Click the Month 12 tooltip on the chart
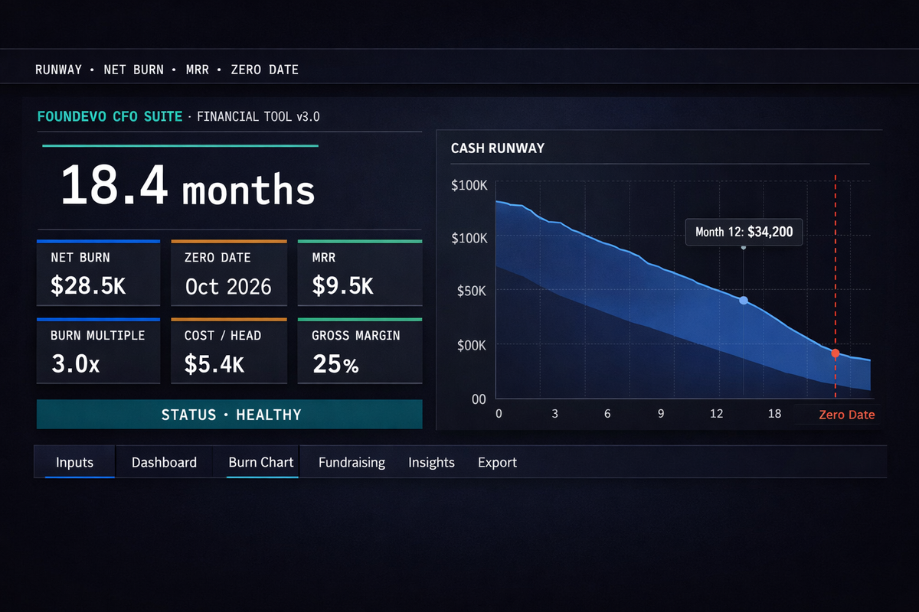 pos(743,232)
